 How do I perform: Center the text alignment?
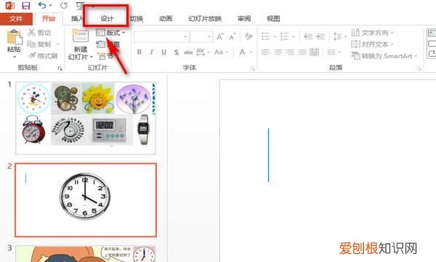point(278,52)
